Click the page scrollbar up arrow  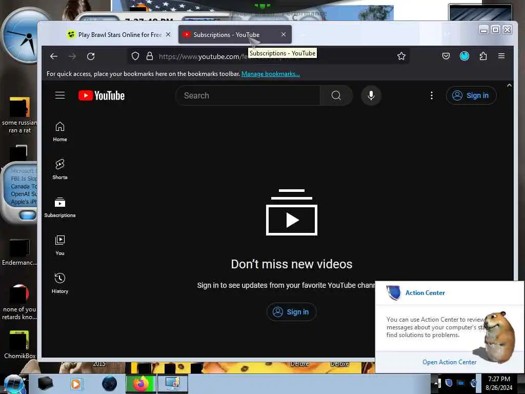pos(509,86)
